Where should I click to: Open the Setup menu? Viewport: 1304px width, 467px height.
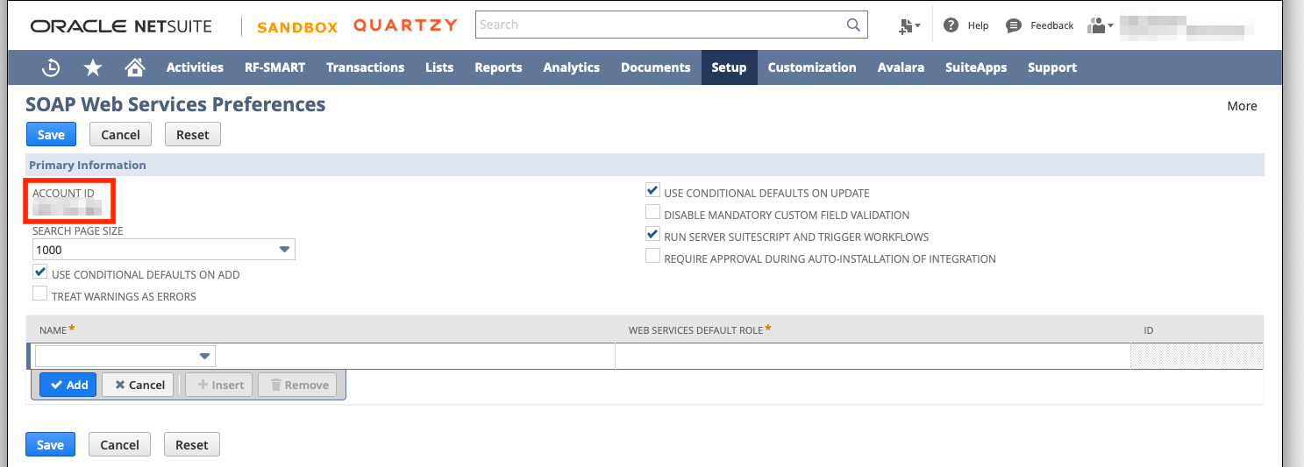pyautogui.click(x=729, y=67)
